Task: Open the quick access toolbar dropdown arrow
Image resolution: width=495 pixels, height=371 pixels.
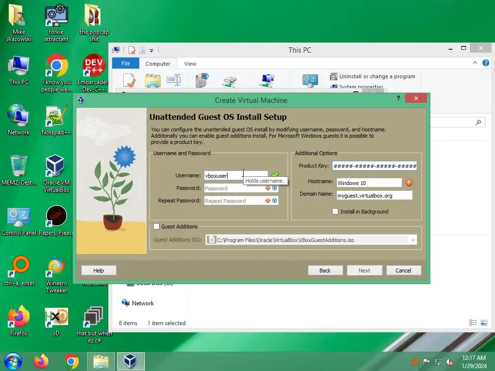Action: (151, 50)
